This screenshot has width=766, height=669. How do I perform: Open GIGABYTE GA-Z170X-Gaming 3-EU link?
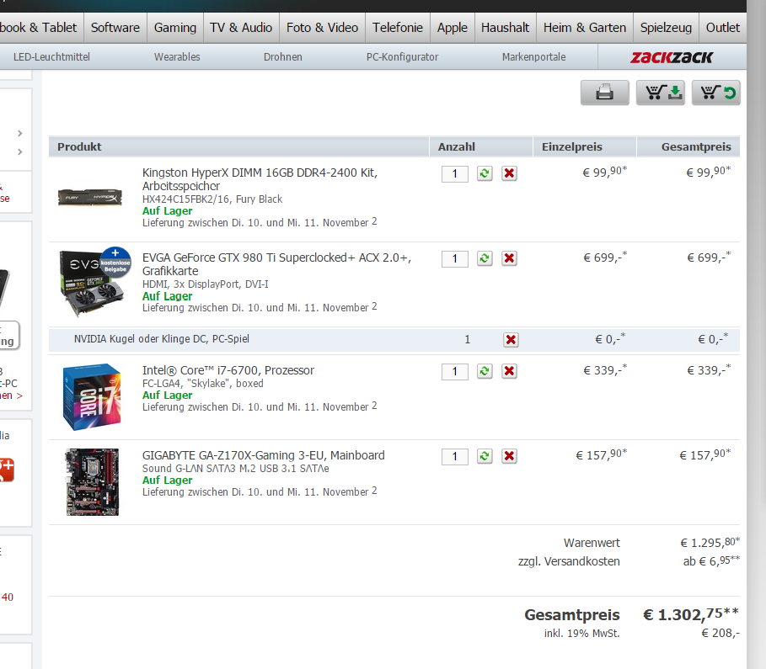(x=263, y=455)
